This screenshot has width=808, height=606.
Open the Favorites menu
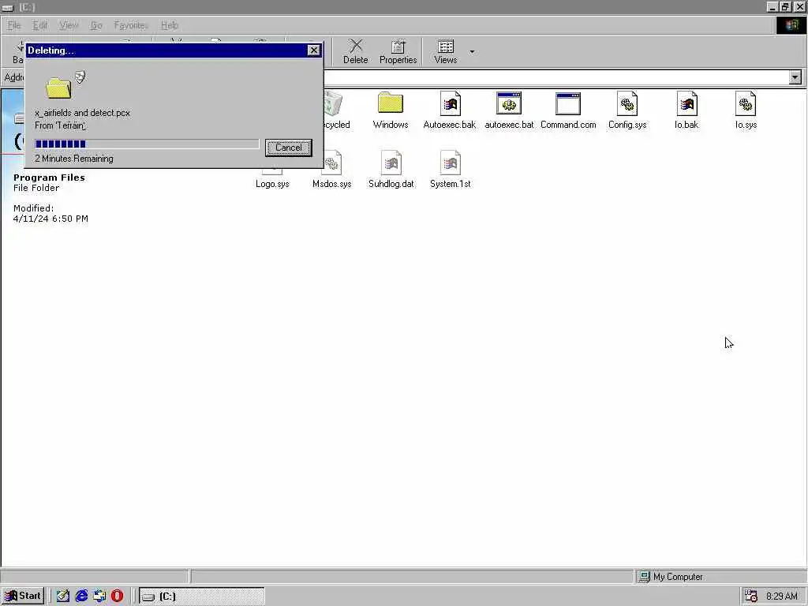(x=131, y=25)
